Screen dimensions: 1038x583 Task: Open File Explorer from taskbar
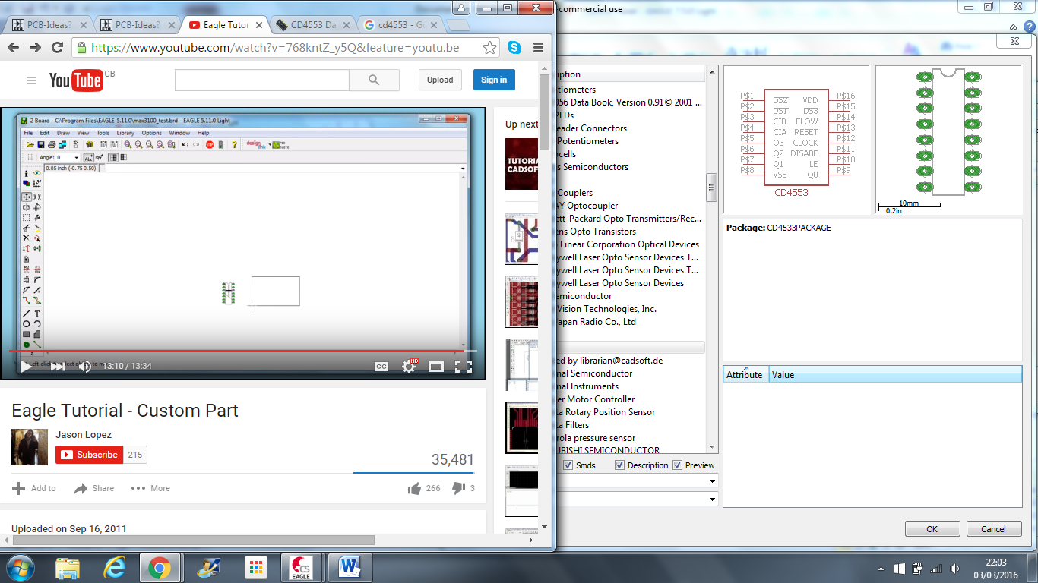click(67, 567)
